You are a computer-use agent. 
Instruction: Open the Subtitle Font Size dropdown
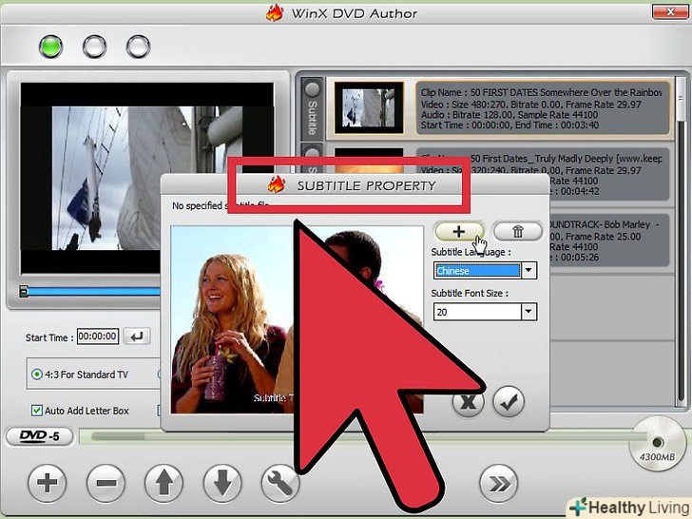point(529,312)
